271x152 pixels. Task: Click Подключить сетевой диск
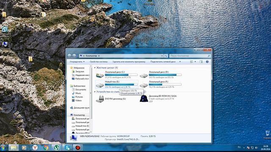(163, 62)
